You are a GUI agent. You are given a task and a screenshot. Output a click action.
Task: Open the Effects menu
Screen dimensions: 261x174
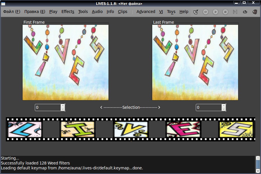pyautogui.click(x=68, y=12)
